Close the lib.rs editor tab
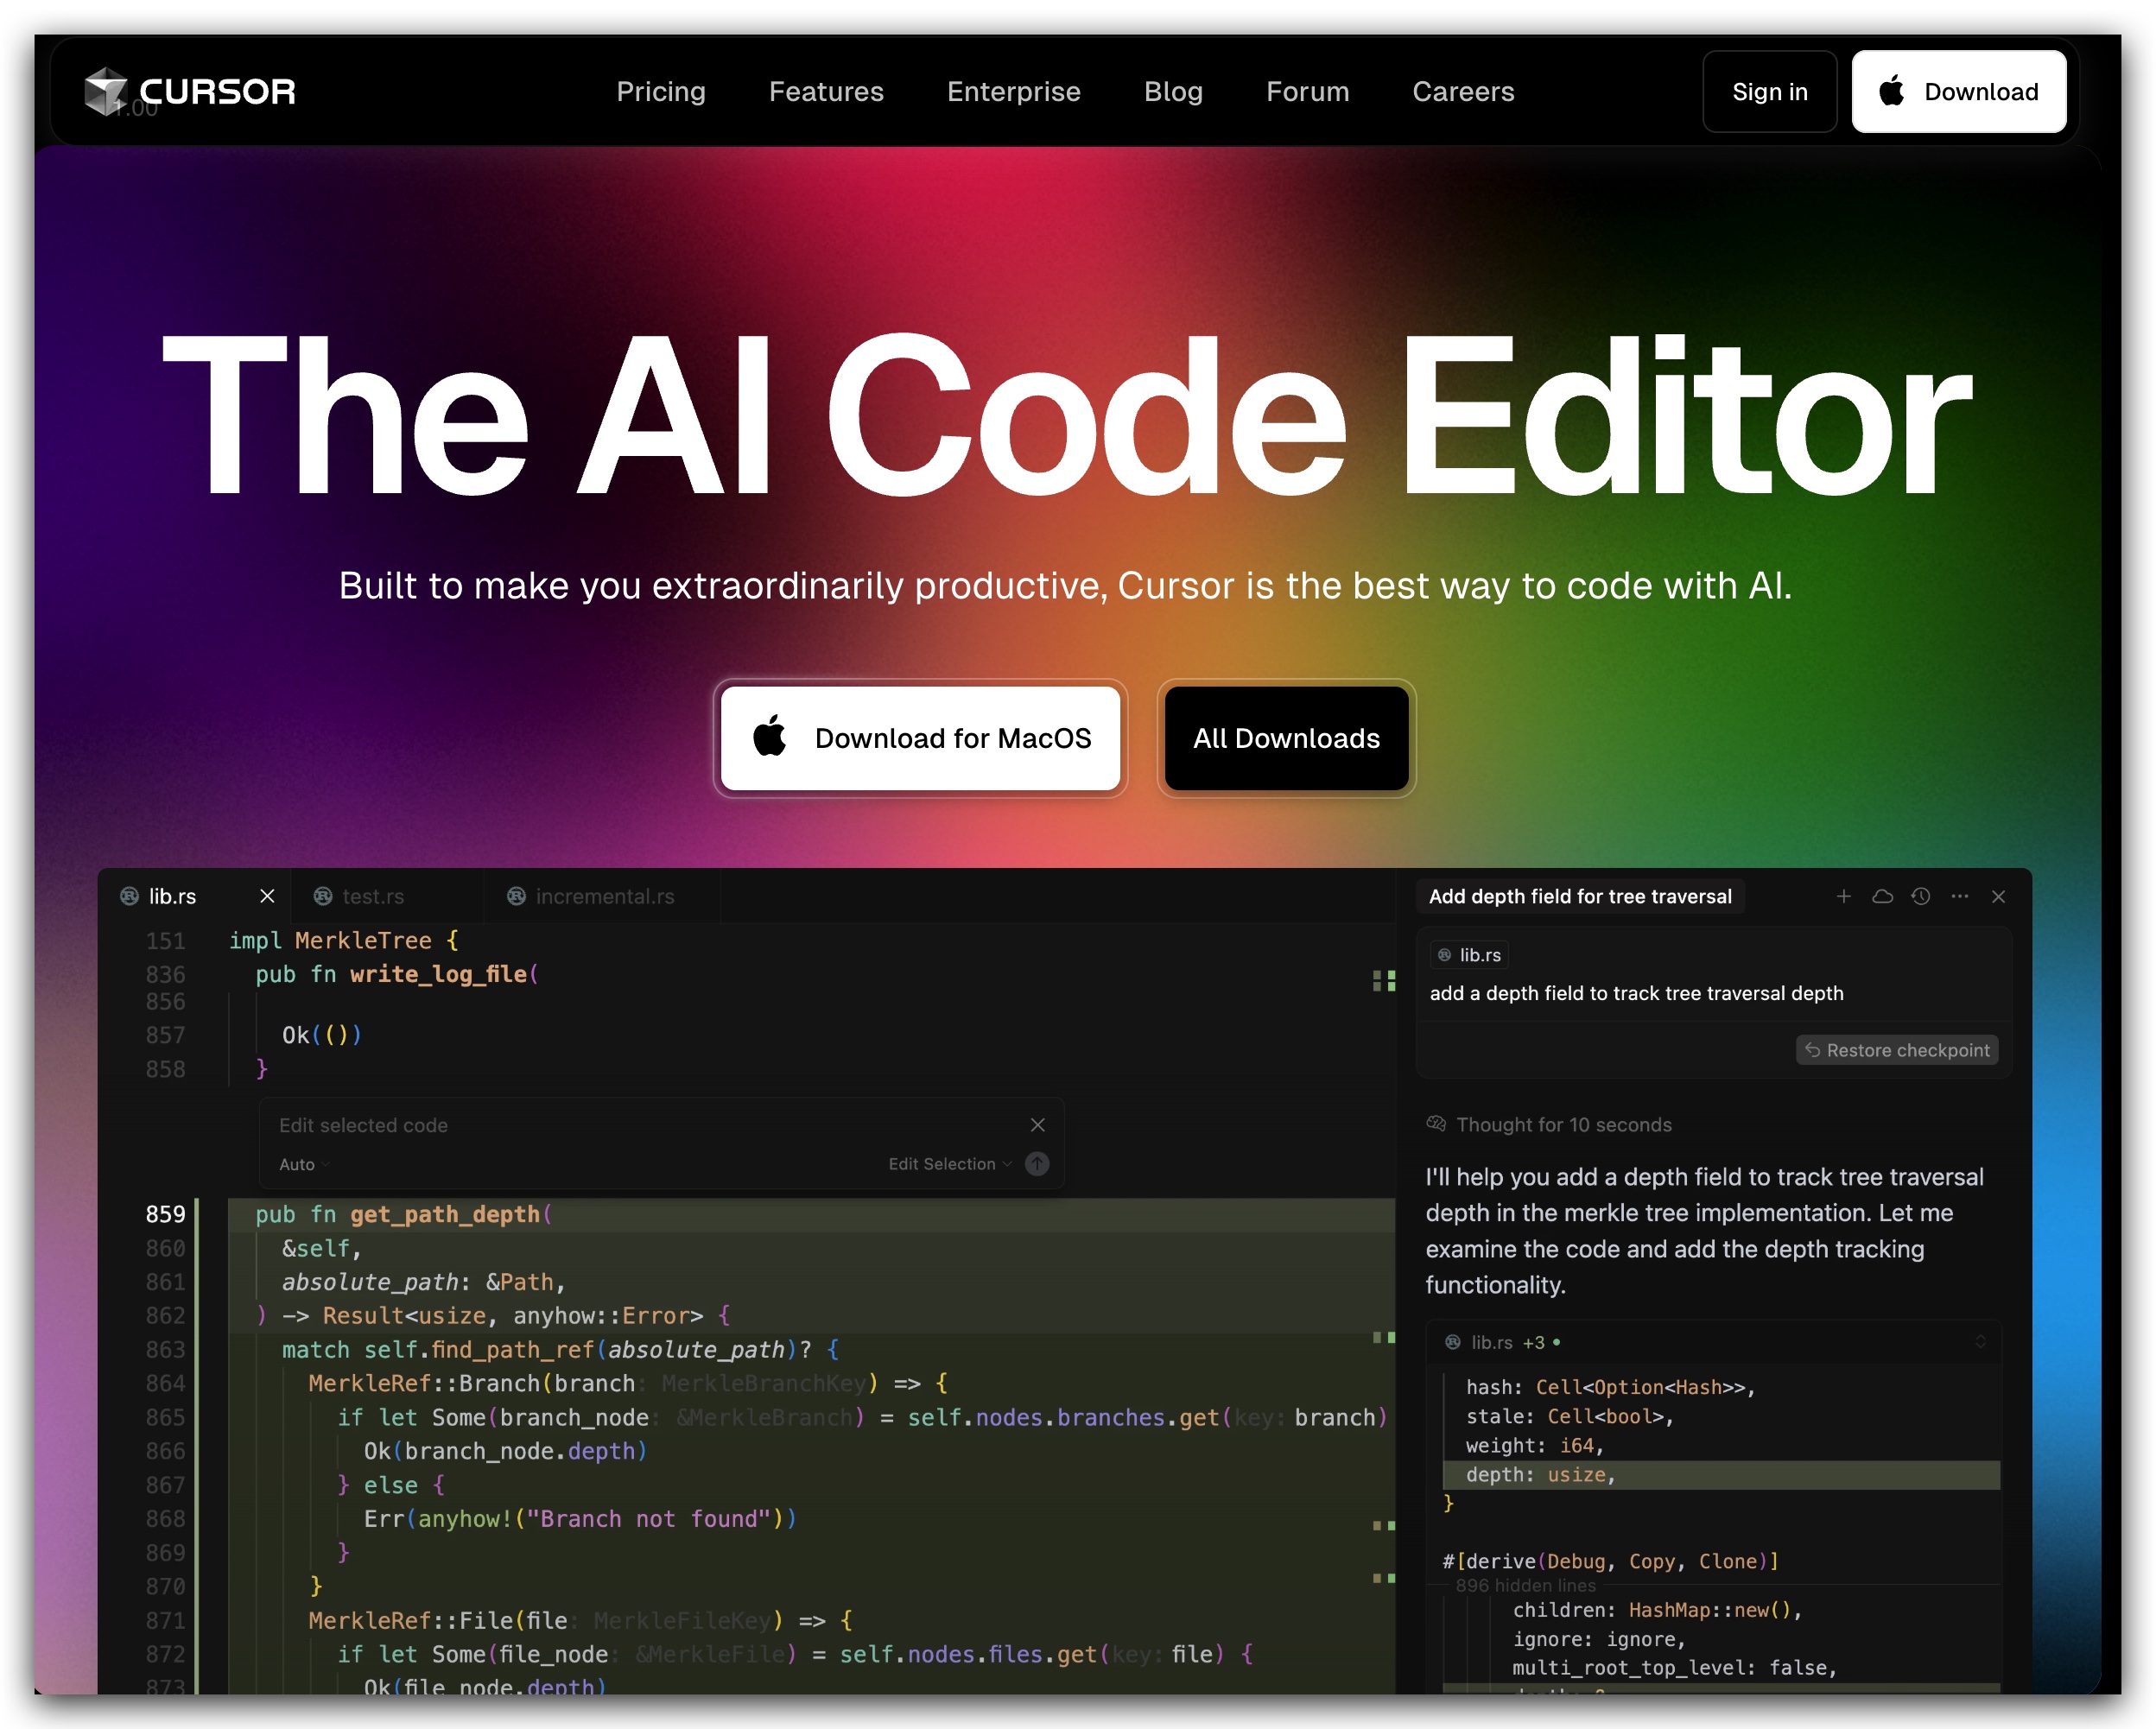2156x1729 pixels. (267, 897)
